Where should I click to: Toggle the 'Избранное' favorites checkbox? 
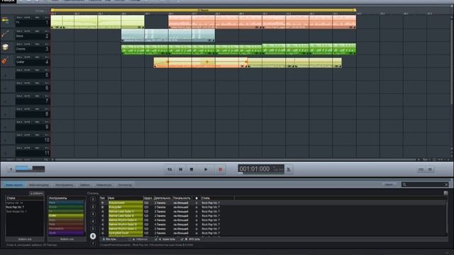tap(130, 239)
